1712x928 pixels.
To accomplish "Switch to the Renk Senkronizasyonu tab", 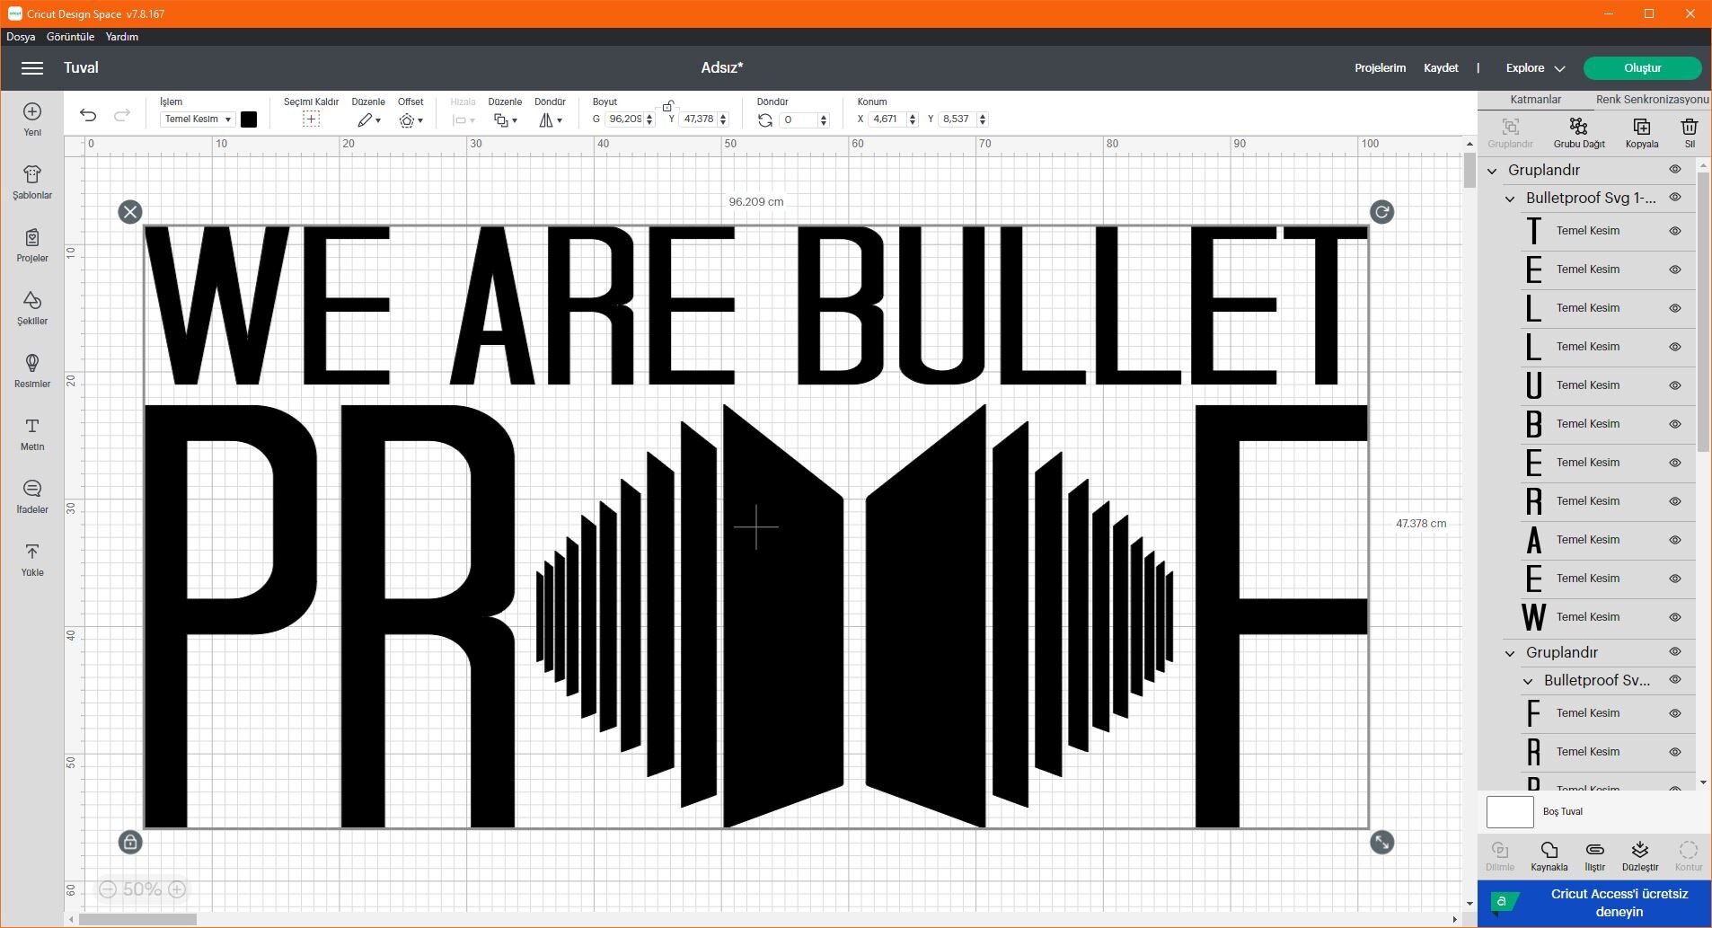I will click(x=1651, y=99).
